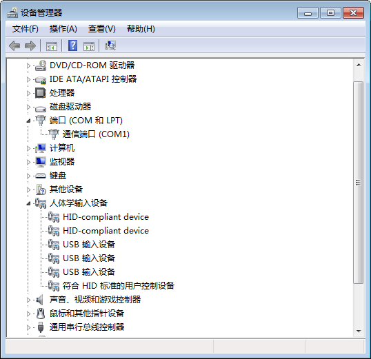This screenshot has height=359, width=371.
Task: Click the show/hide console tree toolbar icon
Action: point(52,46)
